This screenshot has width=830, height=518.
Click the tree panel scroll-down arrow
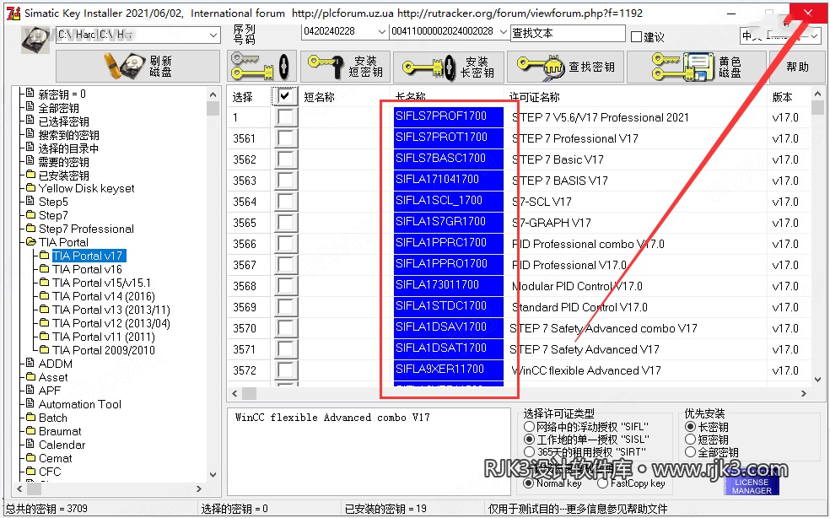pos(213,475)
